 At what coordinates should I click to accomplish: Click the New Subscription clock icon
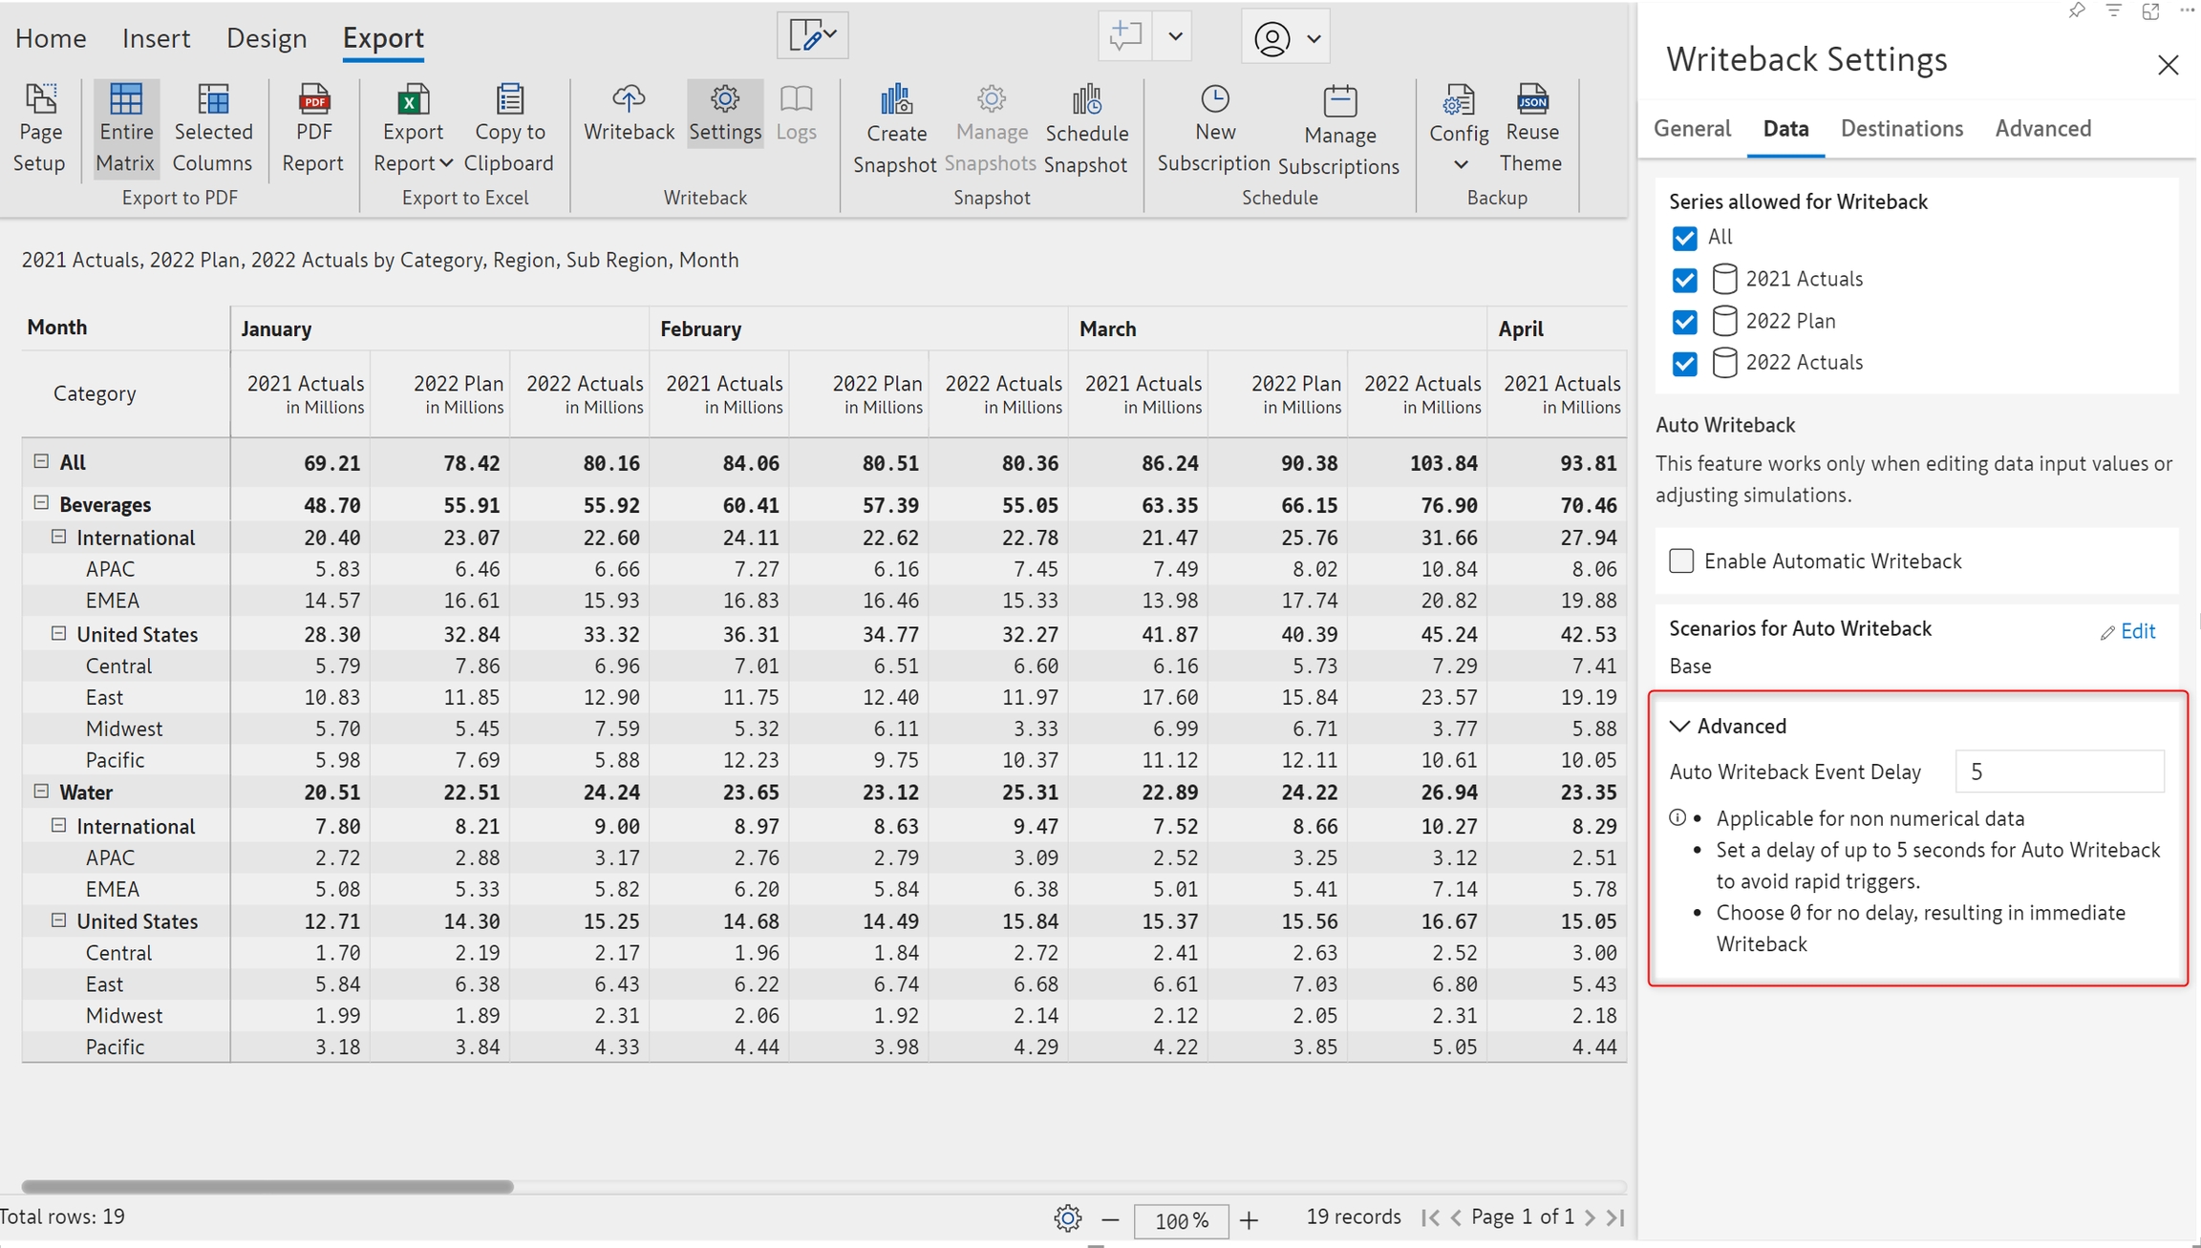1214,99
